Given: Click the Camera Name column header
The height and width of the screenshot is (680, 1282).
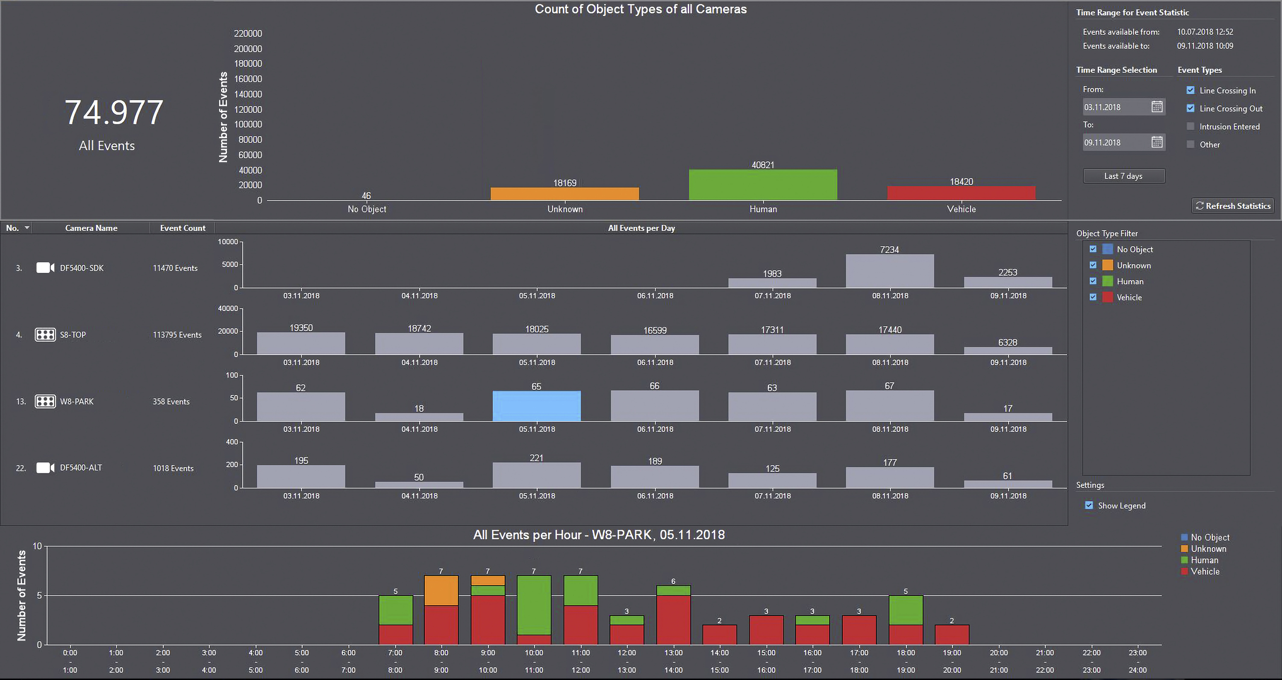Looking at the screenshot, I should coord(91,228).
